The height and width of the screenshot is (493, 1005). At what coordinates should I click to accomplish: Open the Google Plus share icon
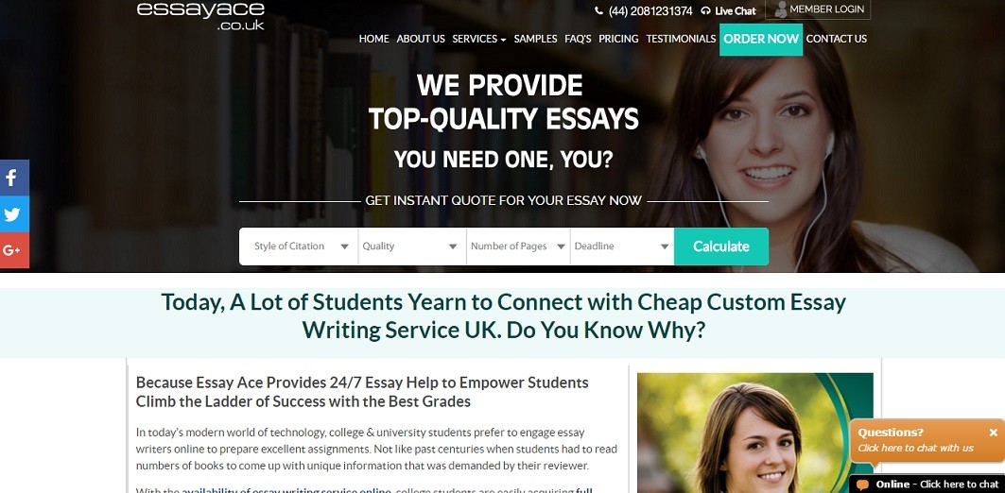[14, 250]
